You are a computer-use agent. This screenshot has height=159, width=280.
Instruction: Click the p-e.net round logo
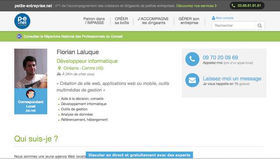(22, 21)
